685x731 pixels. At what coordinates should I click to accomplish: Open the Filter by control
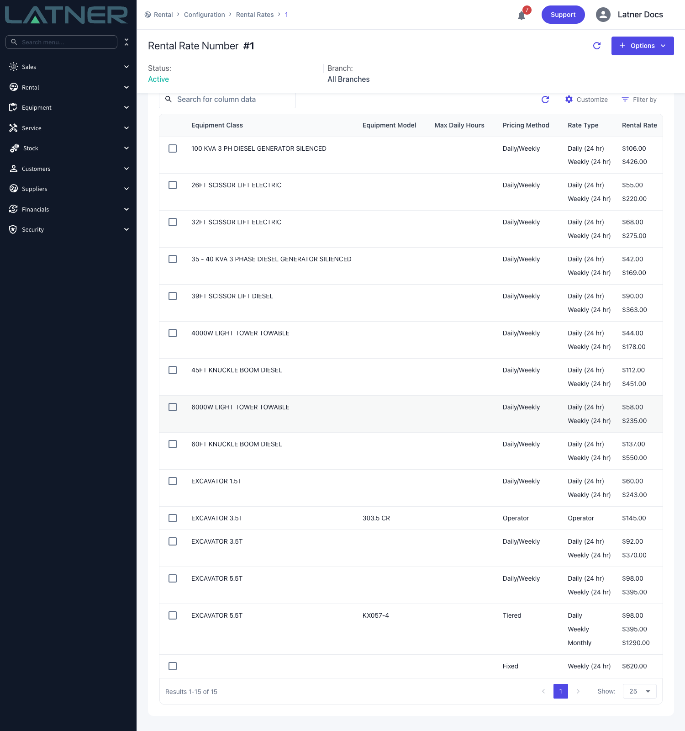(x=639, y=100)
